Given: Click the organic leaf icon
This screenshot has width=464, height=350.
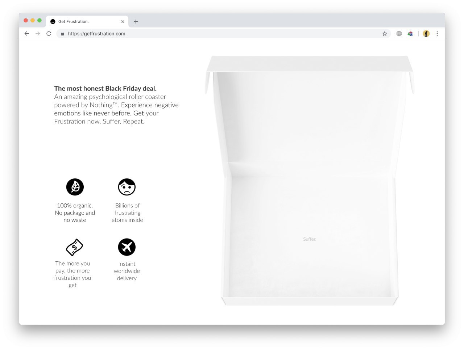Looking at the screenshot, I should click(x=75, y=187).
